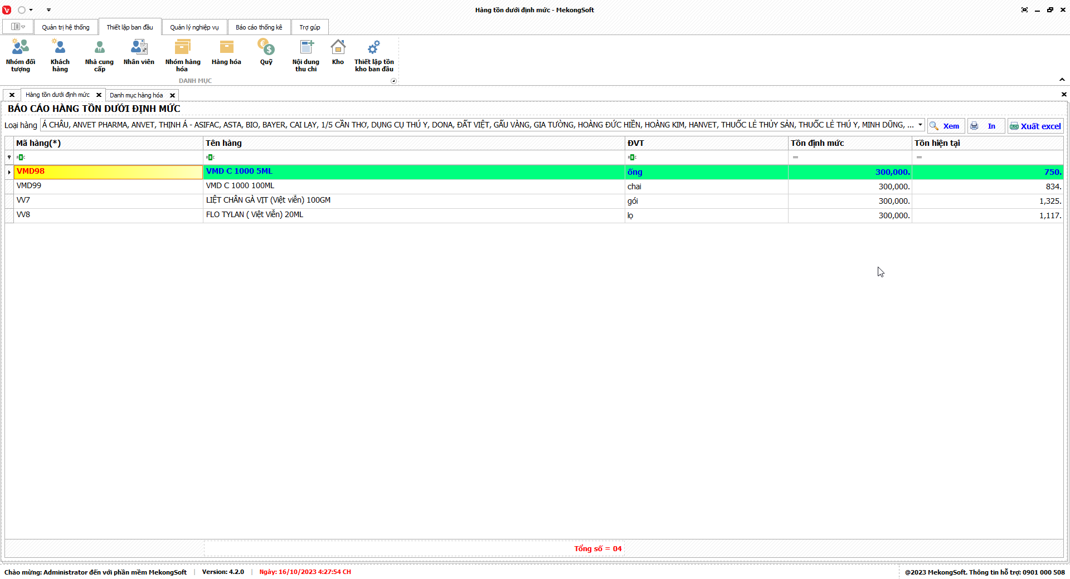Select the VV7 item code cell
The height and width of the screenshot is (579, 1070).
109,201
